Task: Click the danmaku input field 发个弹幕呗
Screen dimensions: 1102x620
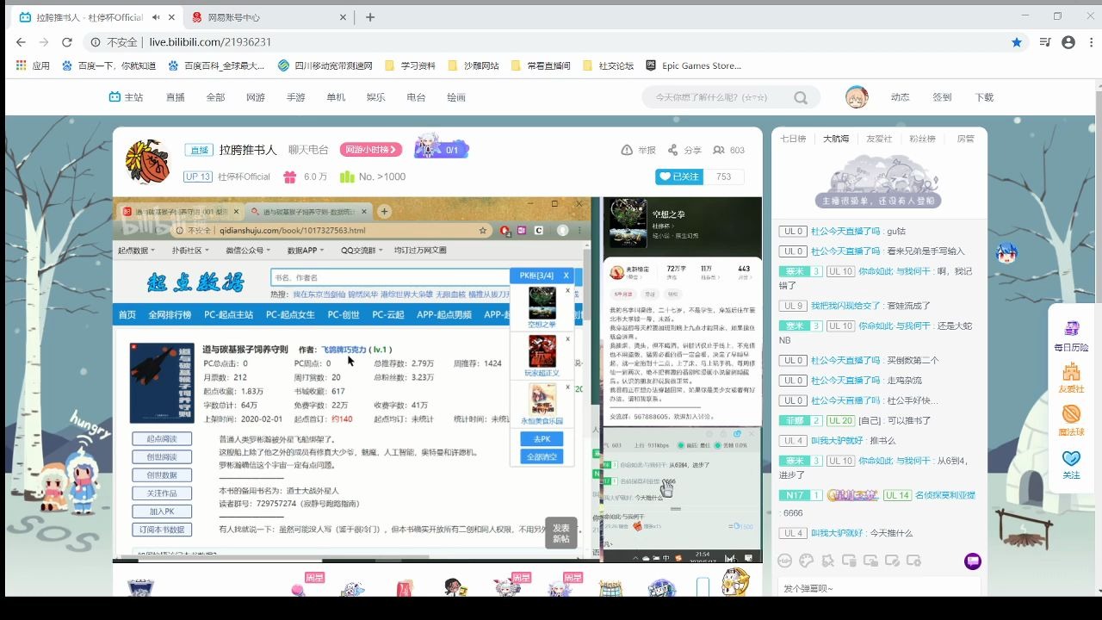Action: (878, 588)
